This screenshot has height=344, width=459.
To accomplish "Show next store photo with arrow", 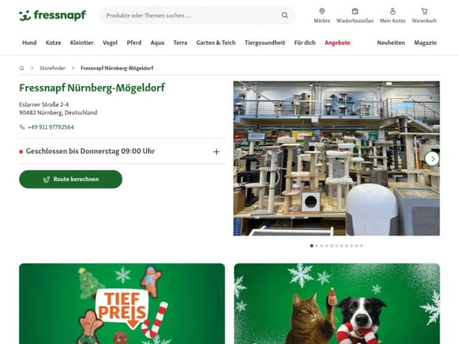I will pyautogui.click(x=432, y=159).
